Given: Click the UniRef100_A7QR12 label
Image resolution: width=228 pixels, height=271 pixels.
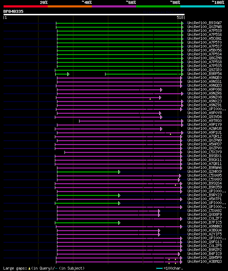Looking at the screenshot, I should click(204, 136).
